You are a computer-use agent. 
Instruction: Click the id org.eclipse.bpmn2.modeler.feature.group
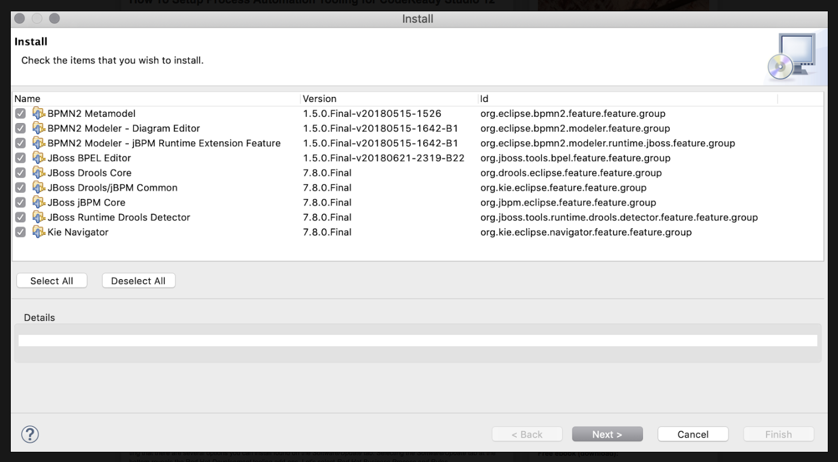point(575,128)
